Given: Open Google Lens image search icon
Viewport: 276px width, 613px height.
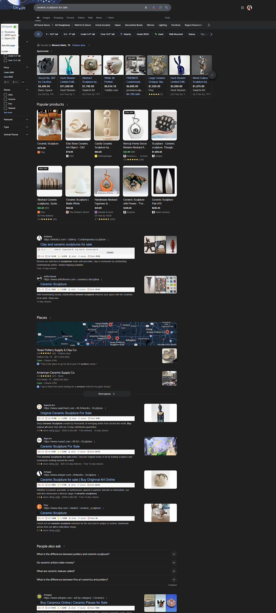Looking at the screenshot, I should coord(160,8).
